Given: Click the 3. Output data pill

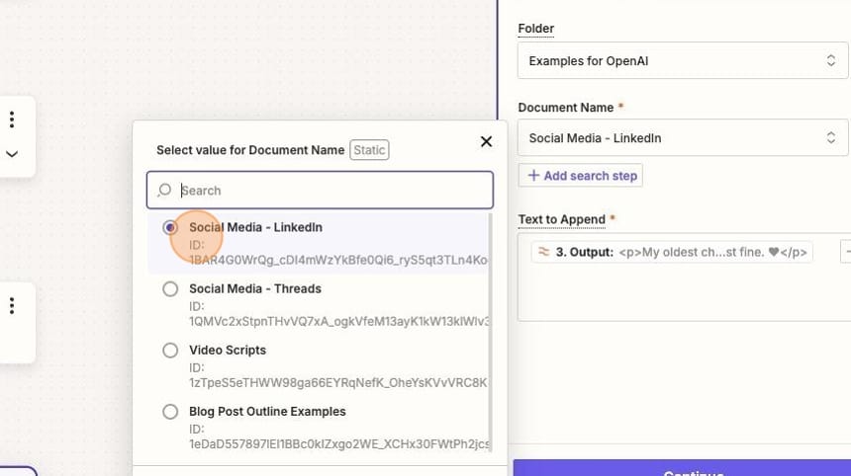Looking at the screenshot, I should tap(672, 253).
